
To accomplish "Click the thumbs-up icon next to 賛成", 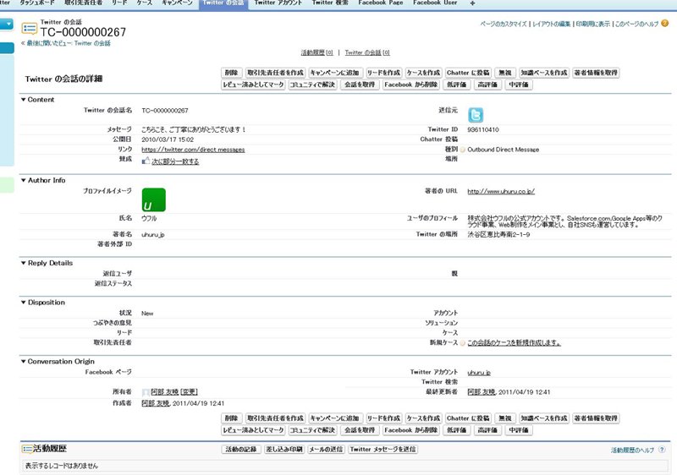I will tap(146, 161).
